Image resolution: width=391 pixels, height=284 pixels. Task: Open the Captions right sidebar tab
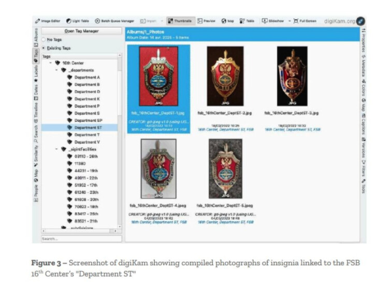[364, 124]
